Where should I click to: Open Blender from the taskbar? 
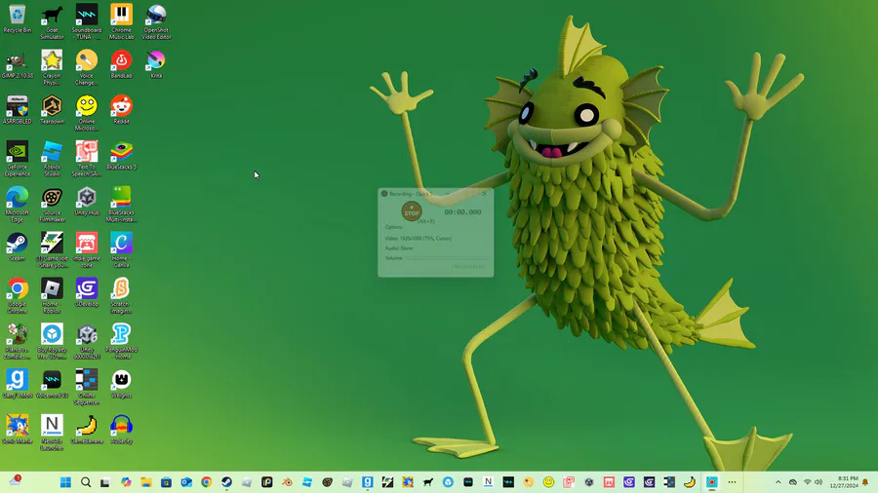pos(287,482)
